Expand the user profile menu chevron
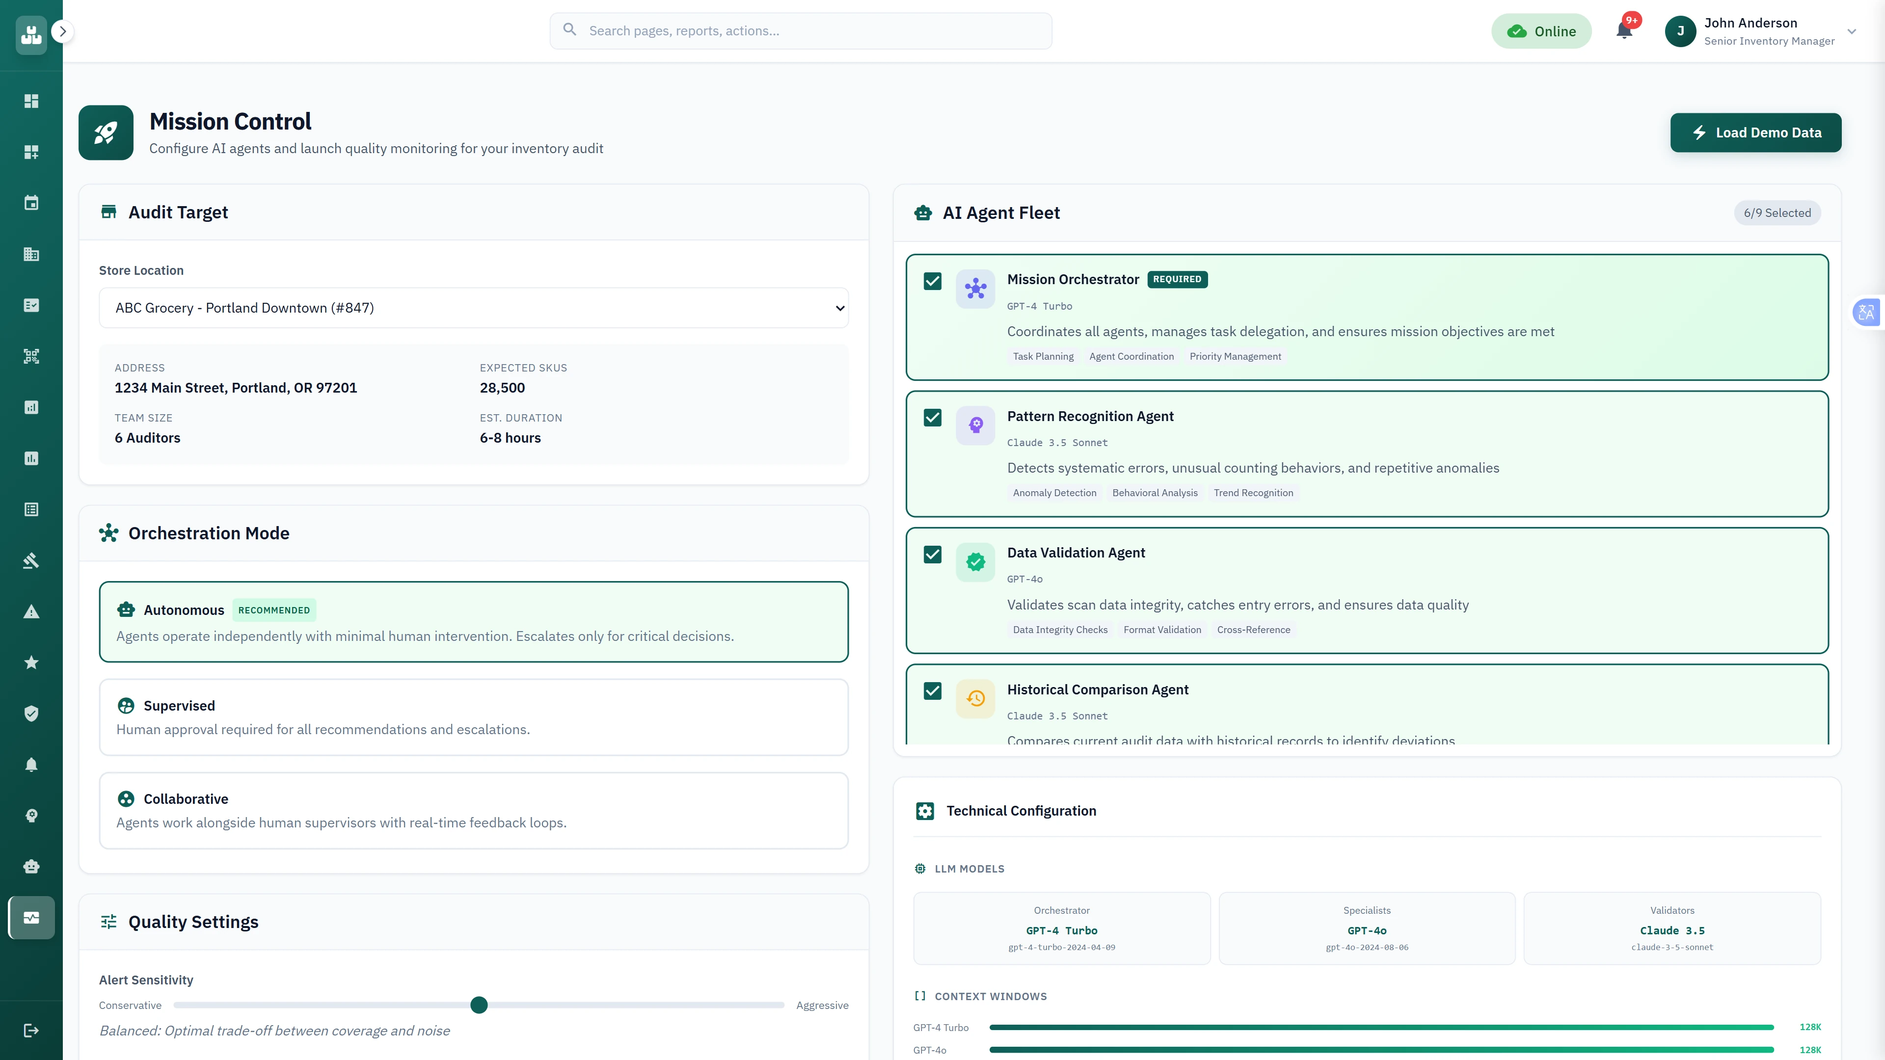 [1851, 31]
